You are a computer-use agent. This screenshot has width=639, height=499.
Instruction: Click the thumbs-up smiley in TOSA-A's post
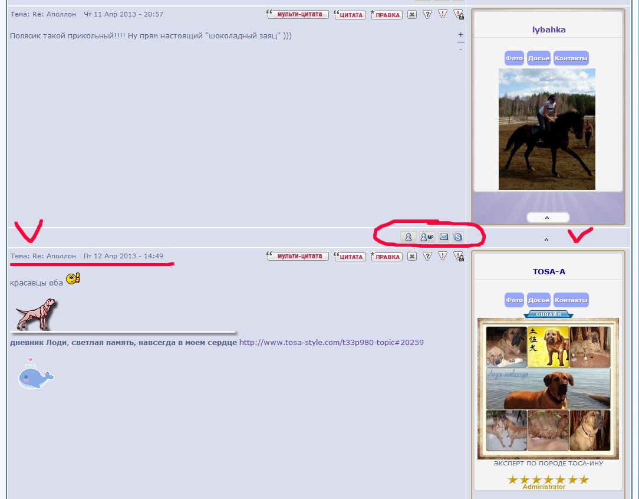[x=73, y=278]
